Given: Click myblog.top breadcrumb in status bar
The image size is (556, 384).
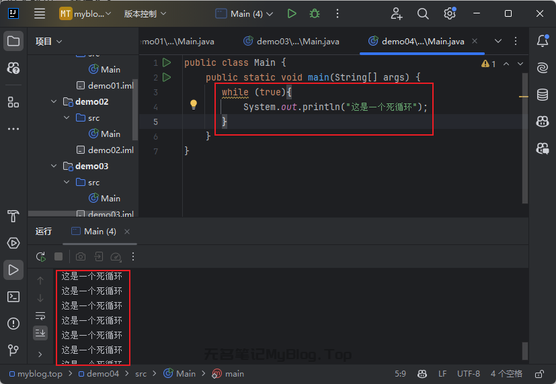Looking at the screenshot, I should (x=36, y=374).
